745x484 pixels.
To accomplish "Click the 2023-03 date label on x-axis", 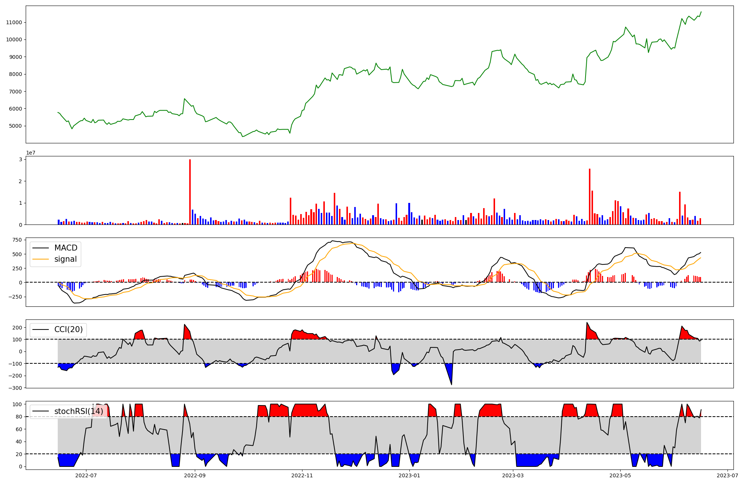I will pos(513,475).
